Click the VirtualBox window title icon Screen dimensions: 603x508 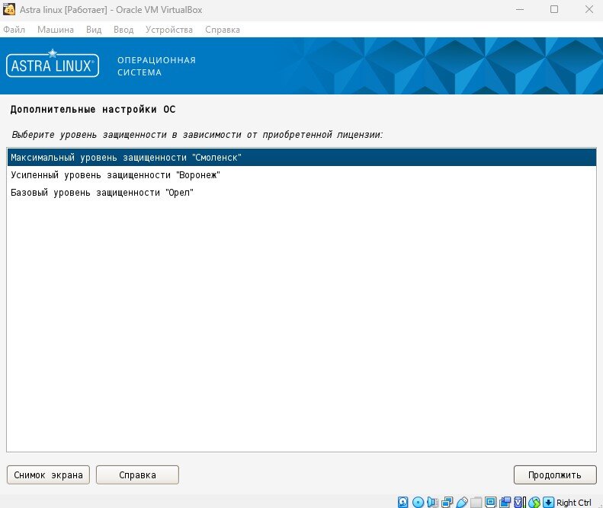[x=9, y=10]
